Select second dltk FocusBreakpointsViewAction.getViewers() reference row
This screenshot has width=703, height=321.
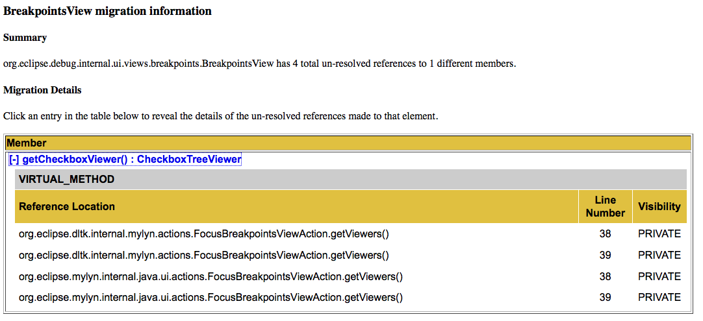click(x=351, y=256)
